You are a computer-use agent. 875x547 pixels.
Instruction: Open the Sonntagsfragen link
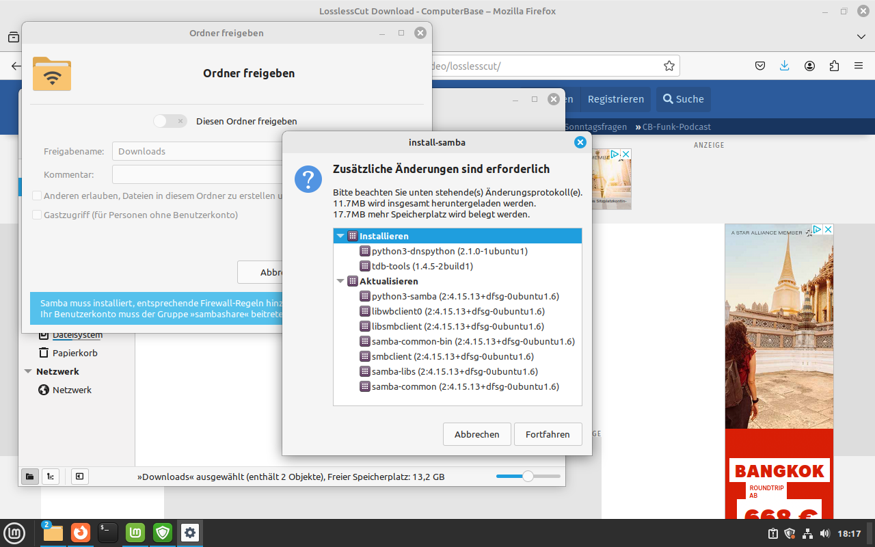tap(594, 126)
